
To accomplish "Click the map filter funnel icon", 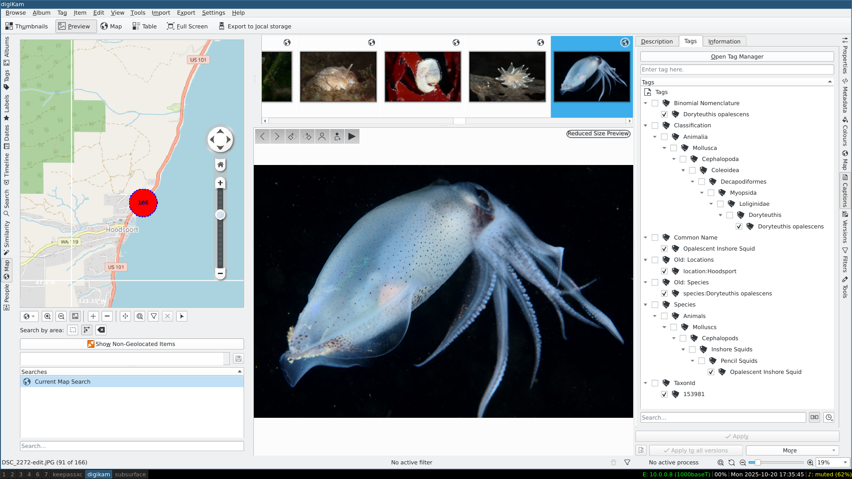I will [x=154, y=316].
